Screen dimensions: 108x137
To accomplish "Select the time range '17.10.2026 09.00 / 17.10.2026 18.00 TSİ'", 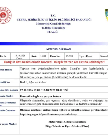I will (44, 90).
